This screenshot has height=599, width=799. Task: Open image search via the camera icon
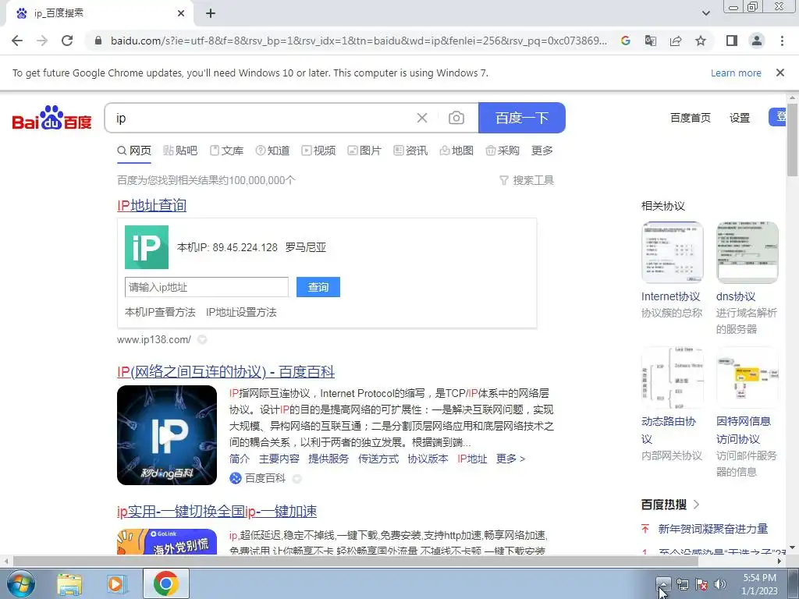456,119
